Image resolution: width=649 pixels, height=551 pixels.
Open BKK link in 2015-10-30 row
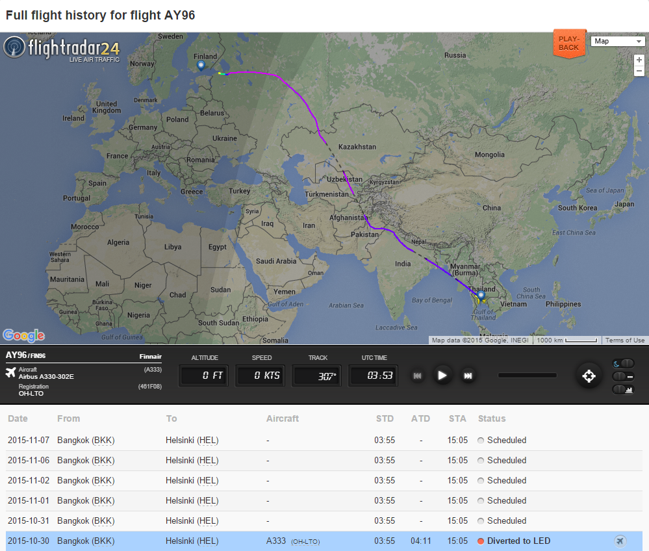pos(103,541)
